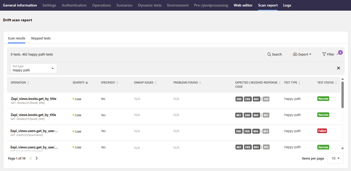Click the Search magnifier button
The height and width of the screenshot is (171, 351).
point(275,54)
